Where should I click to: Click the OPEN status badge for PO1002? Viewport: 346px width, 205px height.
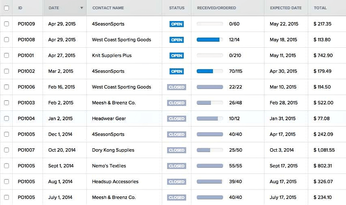click(176, 71)
